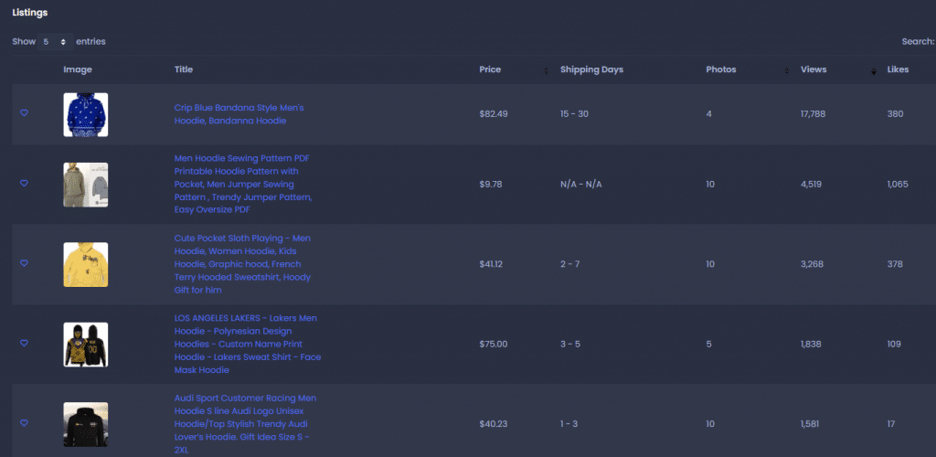Click the 3 - 5 shipping days cell
This screenshot has height=457, width=936.
pyautogui.click(x=570, y=345)
